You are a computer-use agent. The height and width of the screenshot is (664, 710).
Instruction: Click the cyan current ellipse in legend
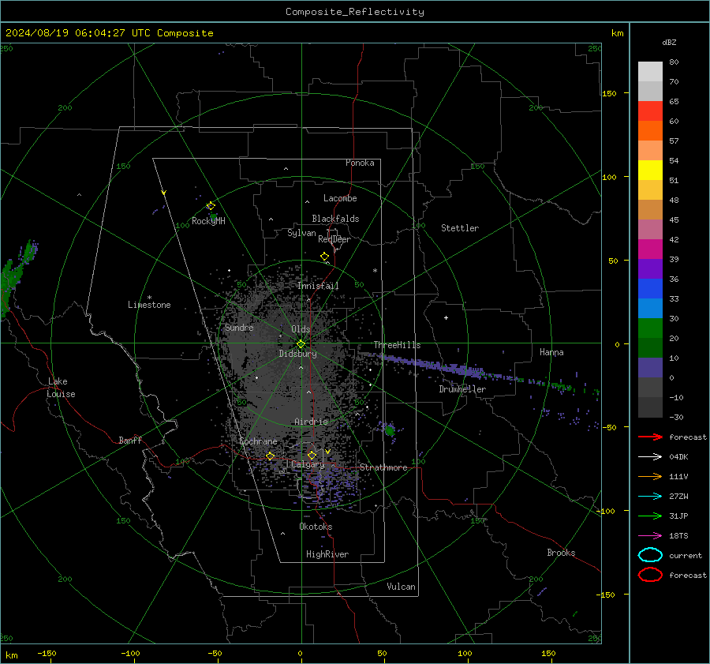[x=650, y=555]
